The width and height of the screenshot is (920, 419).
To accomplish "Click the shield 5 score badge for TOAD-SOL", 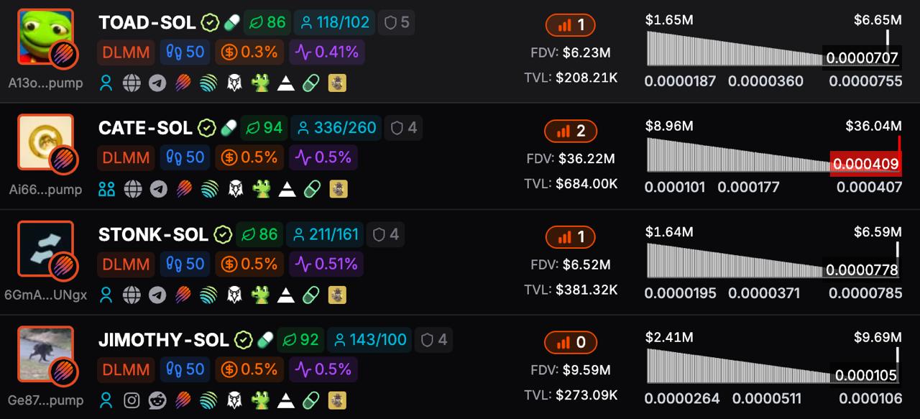I will (x=397, y=23).
